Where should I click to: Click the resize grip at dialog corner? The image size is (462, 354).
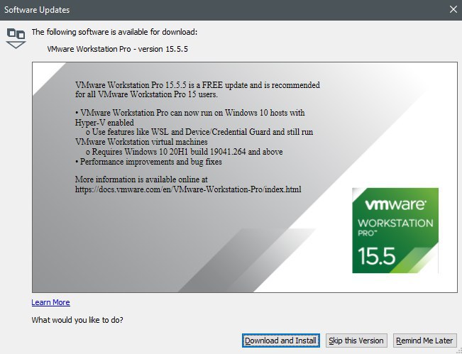pyautogui.click(x=458, y=350)
